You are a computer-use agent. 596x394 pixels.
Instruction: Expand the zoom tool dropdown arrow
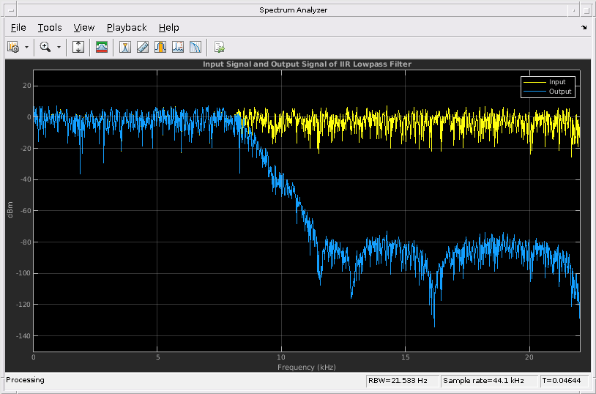coord(59,47)
